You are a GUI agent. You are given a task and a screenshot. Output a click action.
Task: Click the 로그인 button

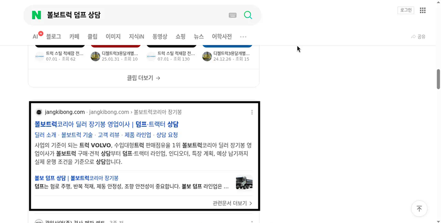click(406, 10)
